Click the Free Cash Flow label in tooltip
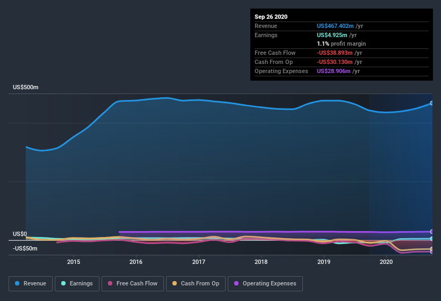441x301 pixels. tap(275, 53)
